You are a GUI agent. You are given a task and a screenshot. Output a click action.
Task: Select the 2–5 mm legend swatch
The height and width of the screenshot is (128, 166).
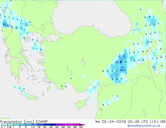coord(23,125)
